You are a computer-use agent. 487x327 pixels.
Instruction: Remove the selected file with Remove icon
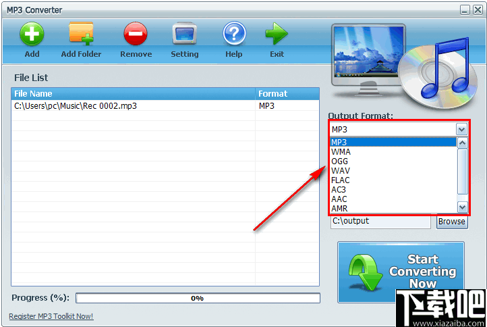click(x=136, y=34)
